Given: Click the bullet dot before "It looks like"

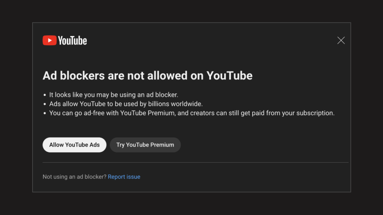Looking at the screenshot, I should click(45, 95).
